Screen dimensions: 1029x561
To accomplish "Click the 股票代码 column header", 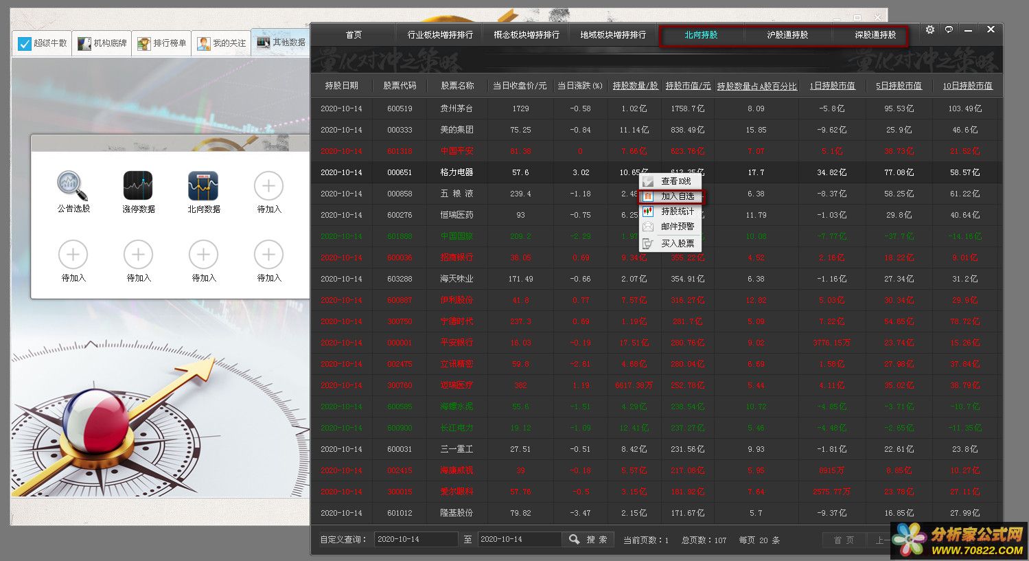I will pyautogui.click(x=400, y=86).
